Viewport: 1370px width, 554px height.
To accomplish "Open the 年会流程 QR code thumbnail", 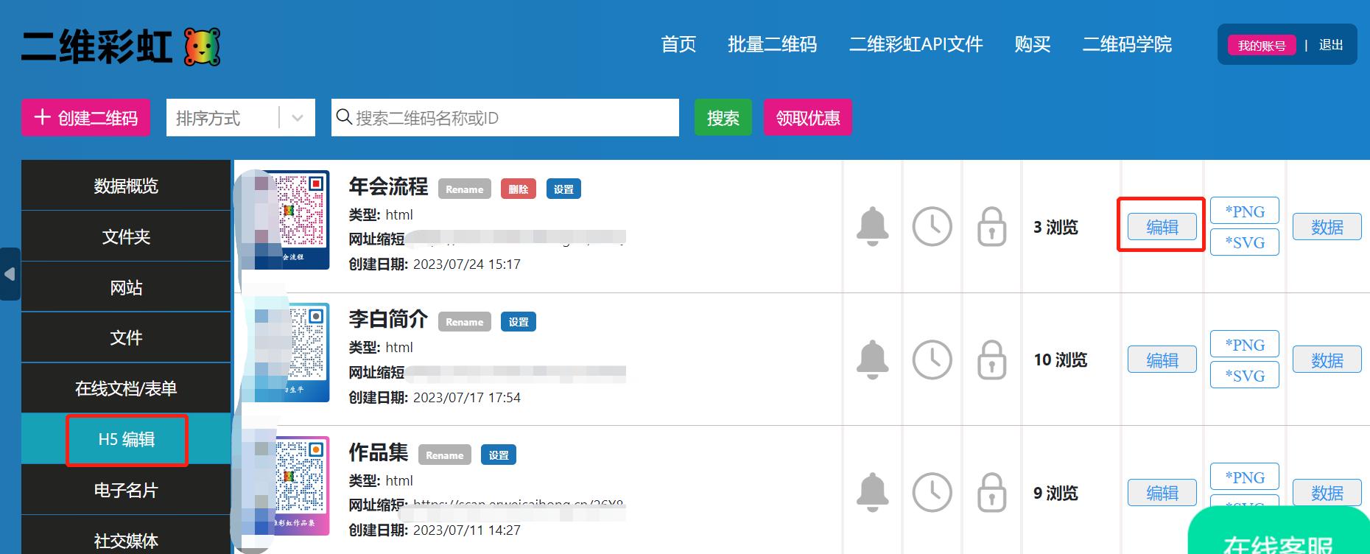I will tap(301, 220).
